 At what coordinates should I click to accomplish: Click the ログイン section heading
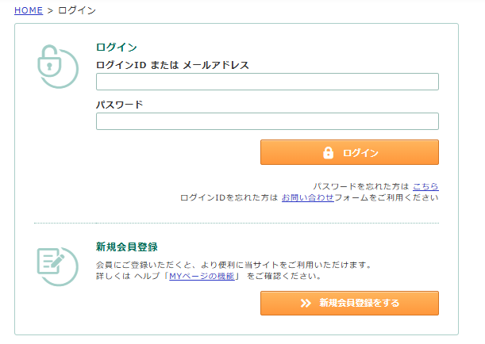pyautogui.click(x=117, y=48)
